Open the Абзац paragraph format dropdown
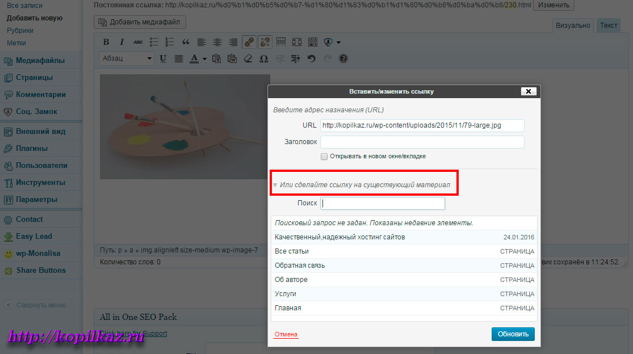The height and width of the screenshot is (354, 633). pos(127,58)
